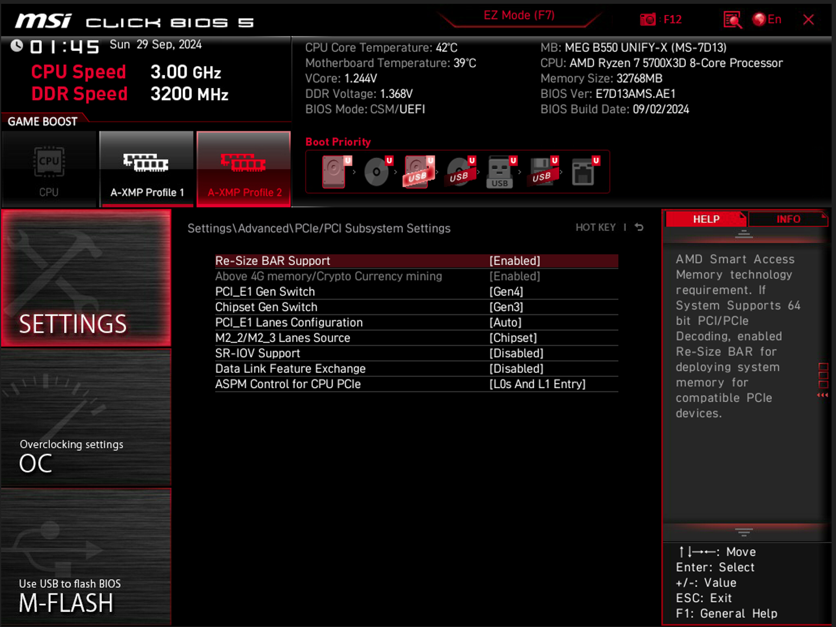Open the SETTINGS section
The height and width of the screenshot is (627, 836).
coord(86,278)
